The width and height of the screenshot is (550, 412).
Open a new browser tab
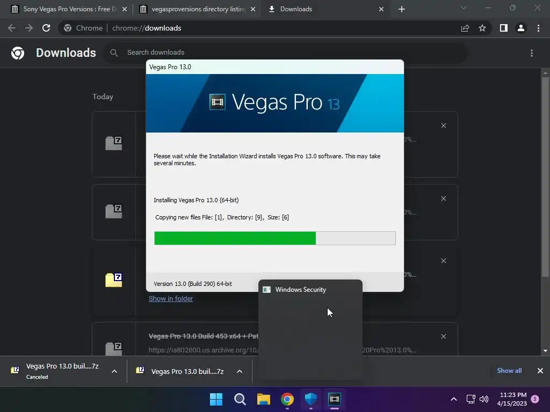(x=402, y=10)
